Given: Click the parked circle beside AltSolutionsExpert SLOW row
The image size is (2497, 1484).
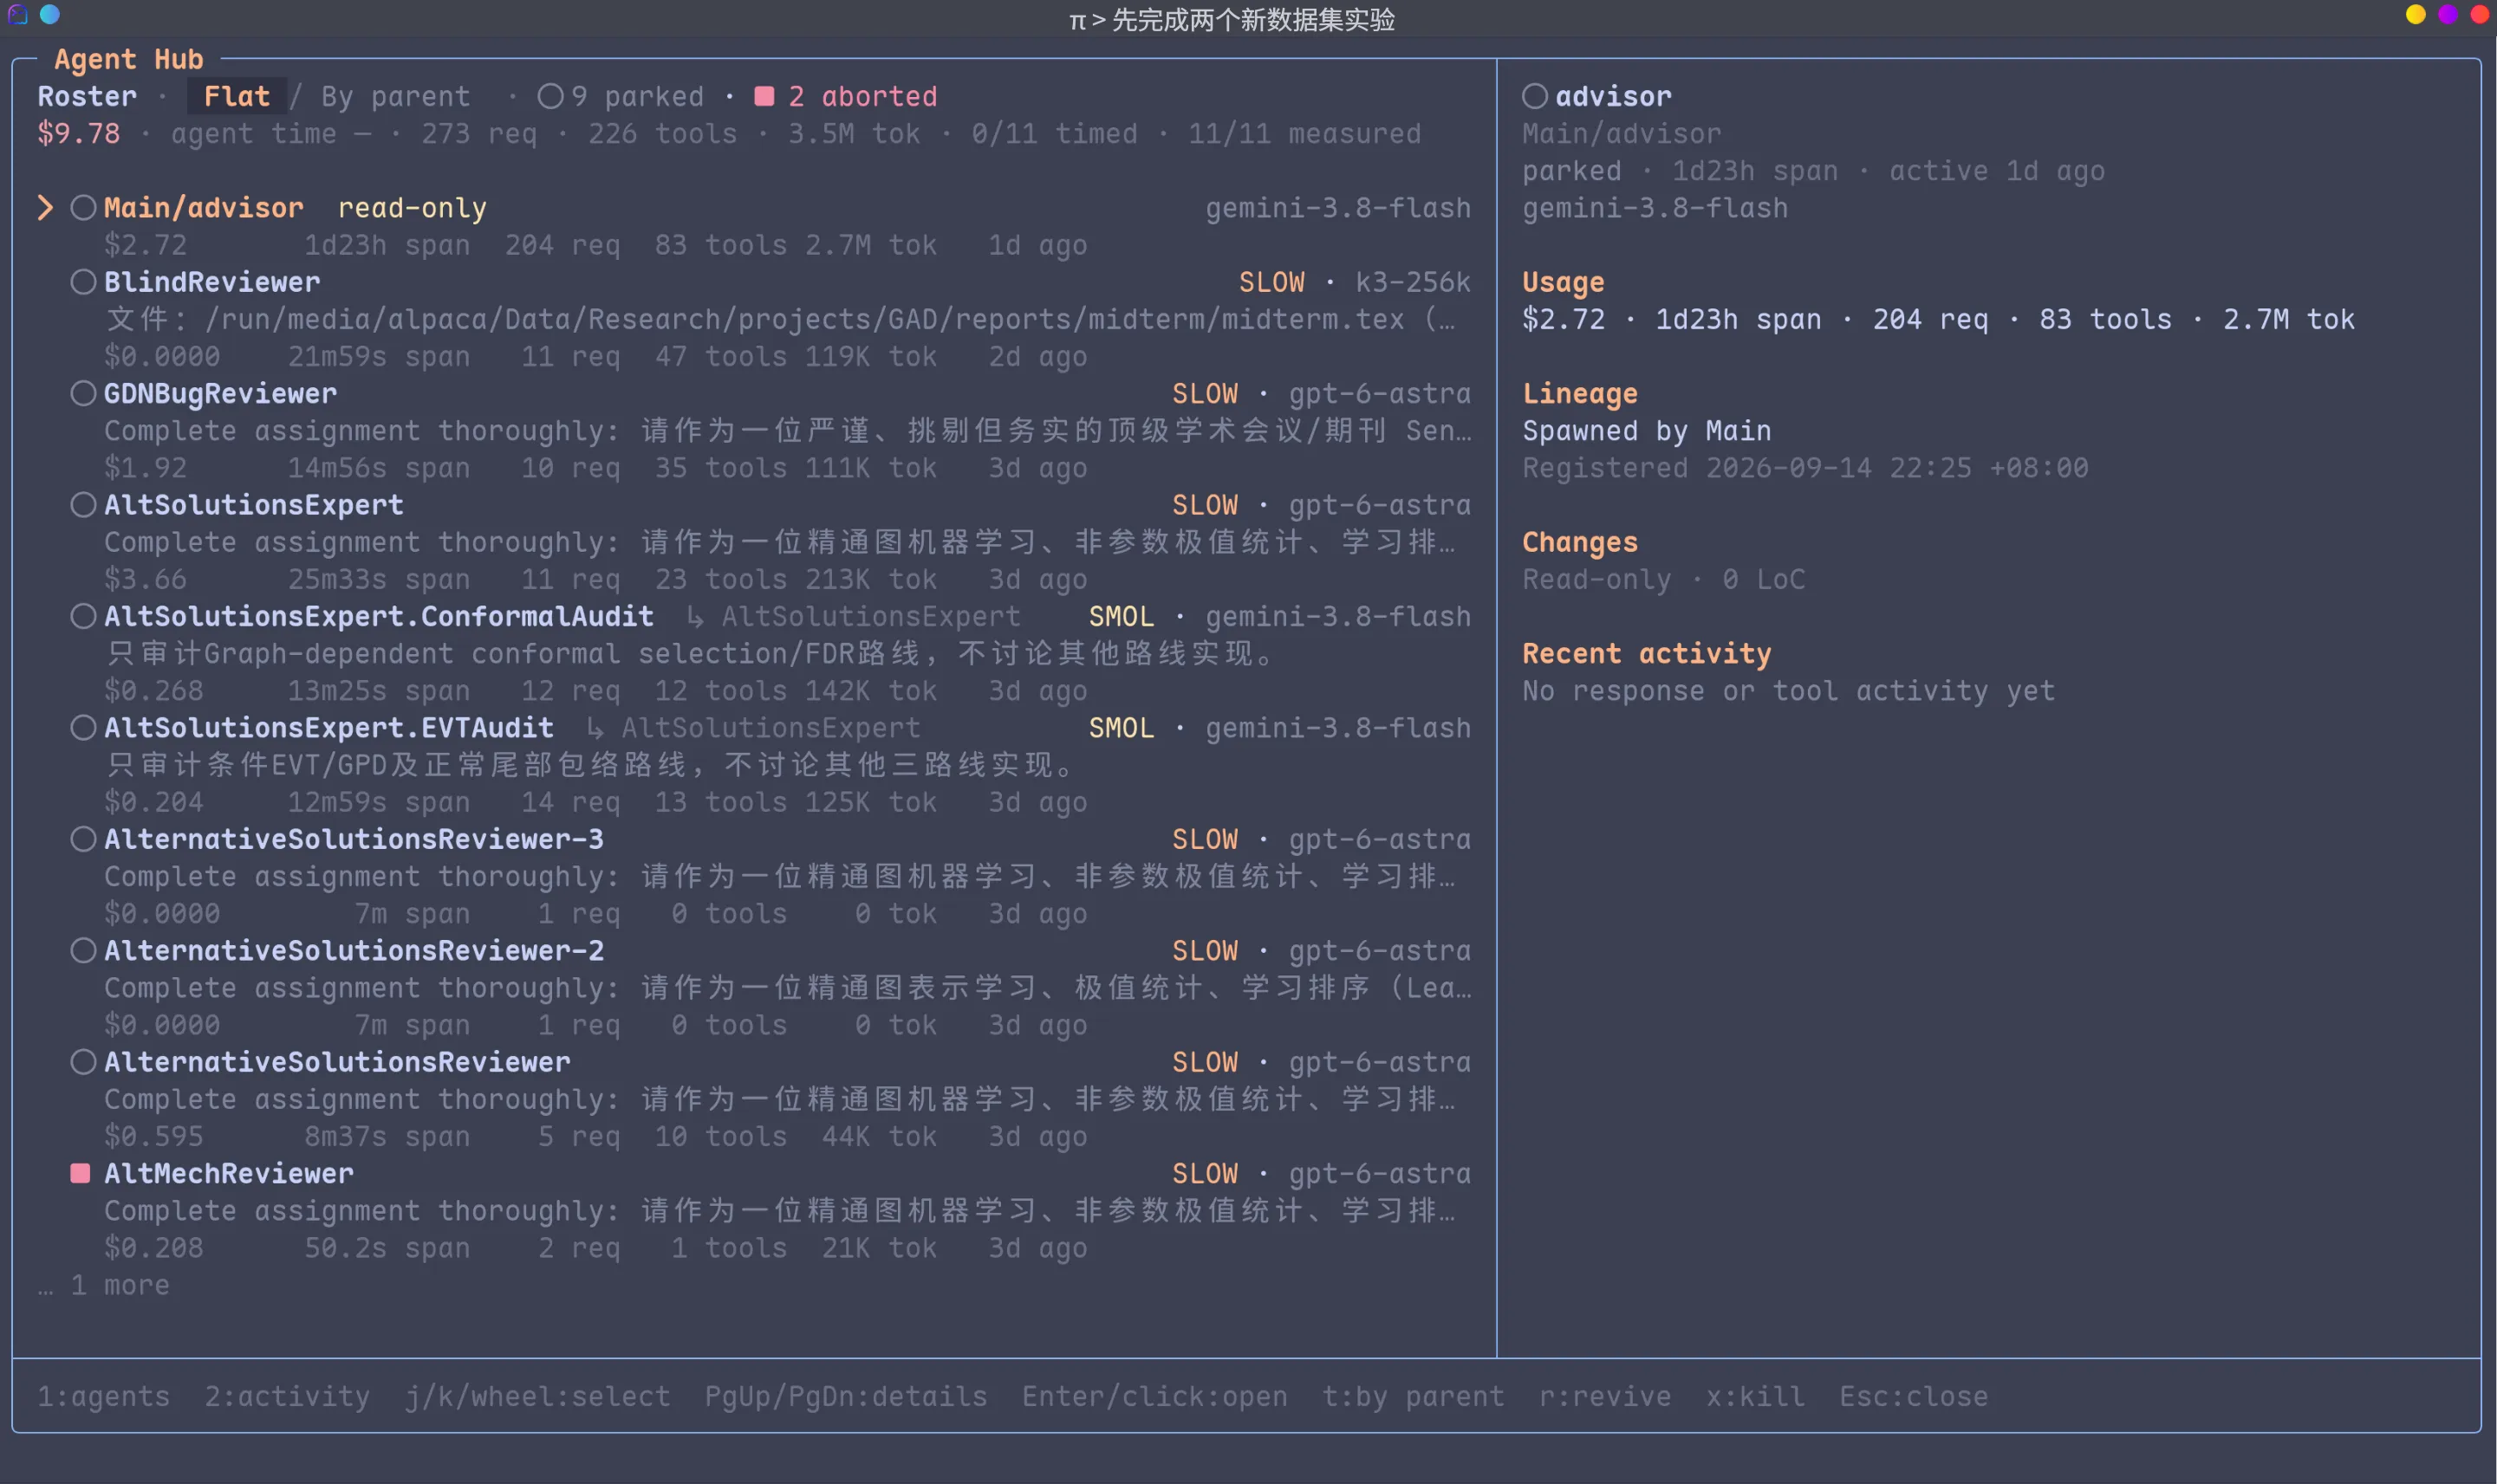Looking at the screenshot, I should coord(84,505).
